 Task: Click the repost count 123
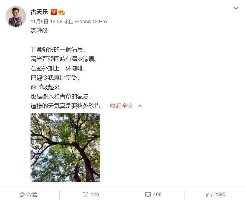pyautogui.click(x=95, y=194)
